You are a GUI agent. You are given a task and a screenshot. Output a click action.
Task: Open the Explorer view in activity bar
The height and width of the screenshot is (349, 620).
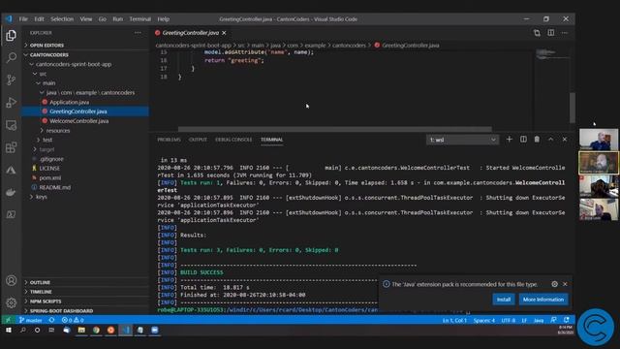pyautogui.click(x=11, y=36)
